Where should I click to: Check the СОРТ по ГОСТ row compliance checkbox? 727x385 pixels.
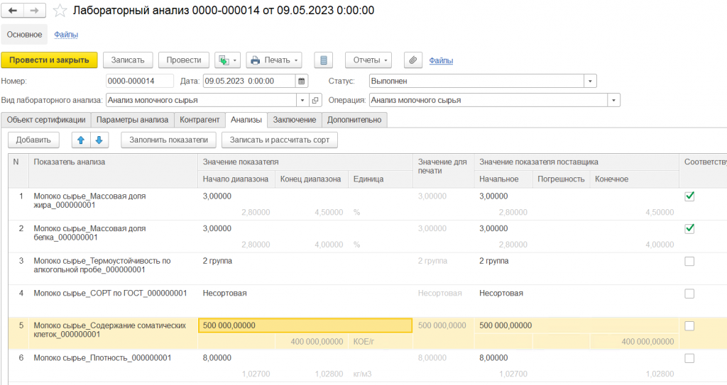point(689,294)
